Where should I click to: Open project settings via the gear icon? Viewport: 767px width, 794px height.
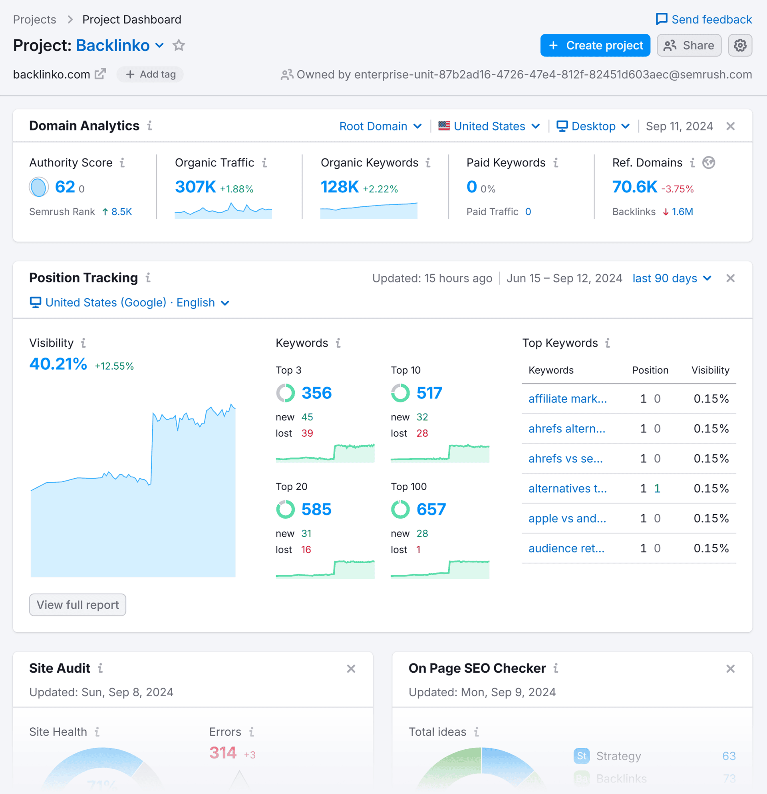(x=740, y=46)
